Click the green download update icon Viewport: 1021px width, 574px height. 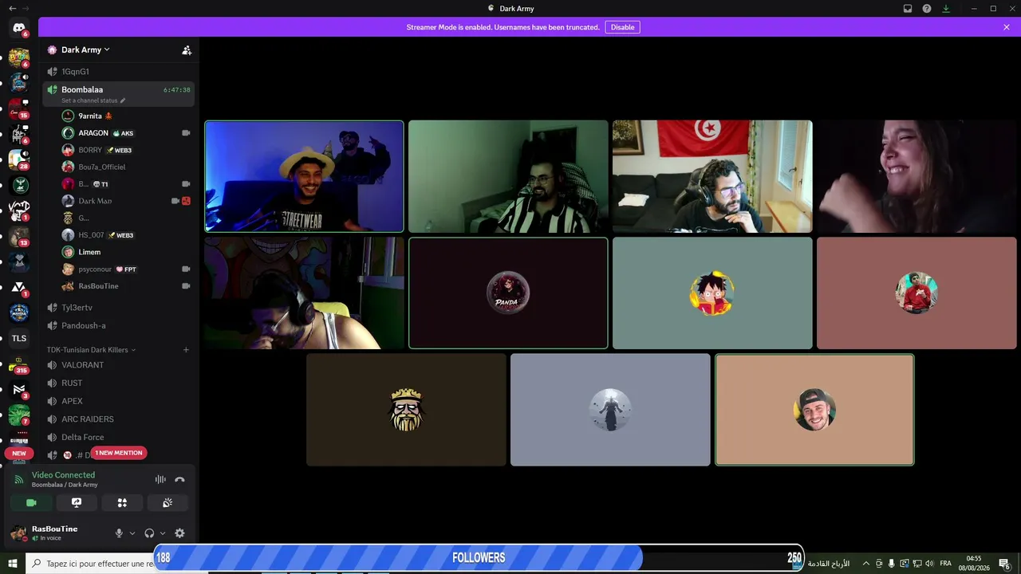point(946,9)
